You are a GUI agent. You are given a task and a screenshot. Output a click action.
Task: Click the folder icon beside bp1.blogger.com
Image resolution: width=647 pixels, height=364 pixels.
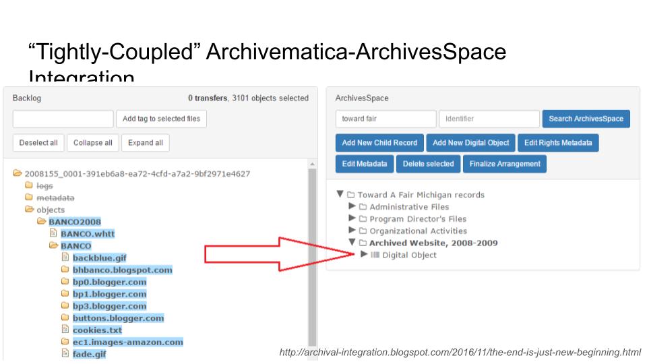(65, 293)
